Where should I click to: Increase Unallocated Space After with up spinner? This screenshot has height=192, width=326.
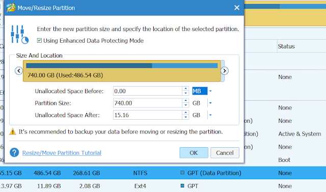click(185, 113)
